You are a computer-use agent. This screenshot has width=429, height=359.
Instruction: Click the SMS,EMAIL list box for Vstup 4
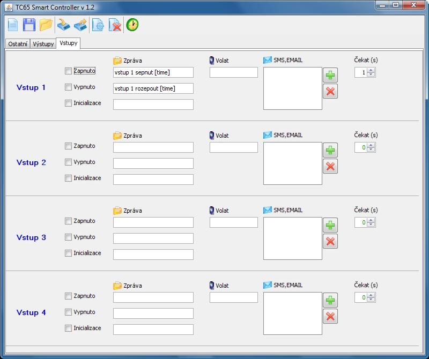tap(293, 313)
